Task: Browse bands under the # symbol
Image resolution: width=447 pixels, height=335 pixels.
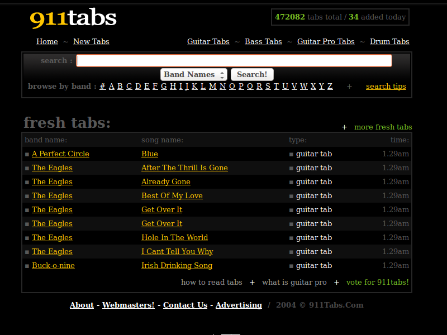Action: tap(102, 87)
